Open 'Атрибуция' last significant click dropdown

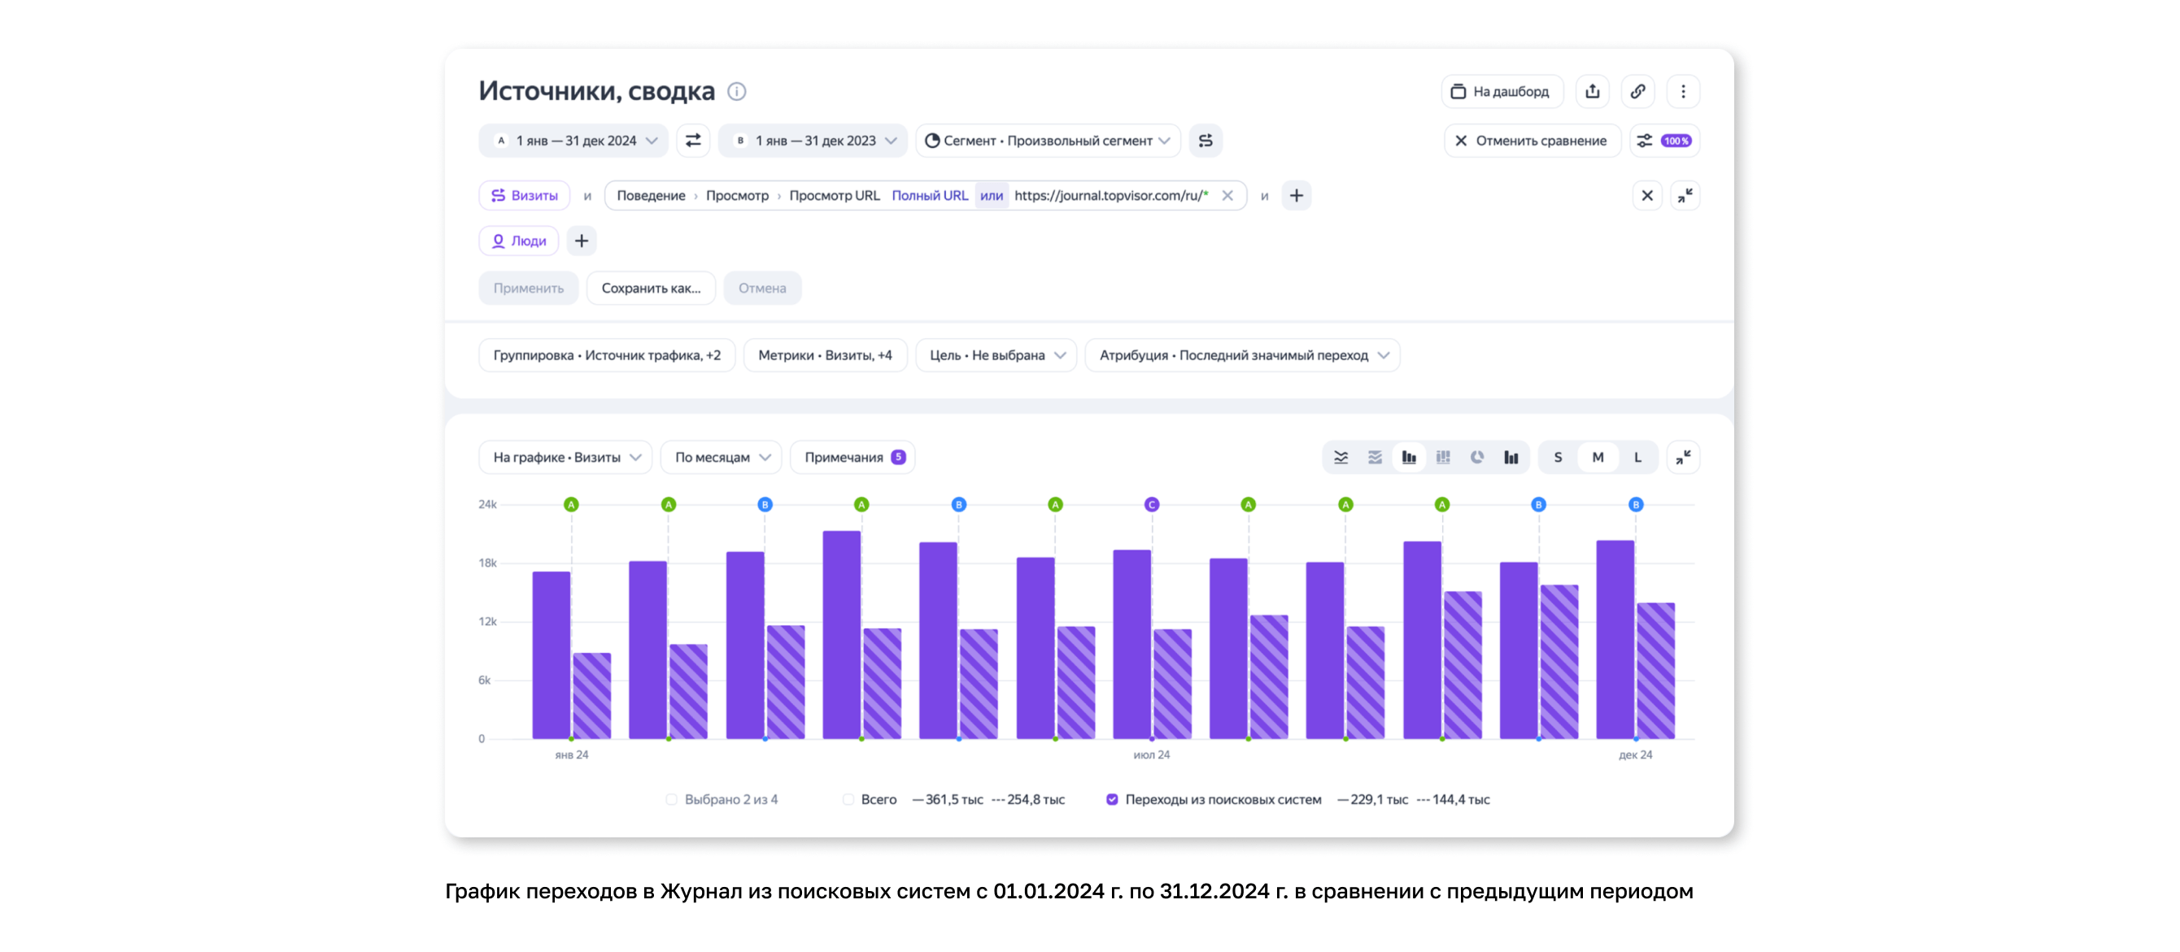tap(1242, 355)
